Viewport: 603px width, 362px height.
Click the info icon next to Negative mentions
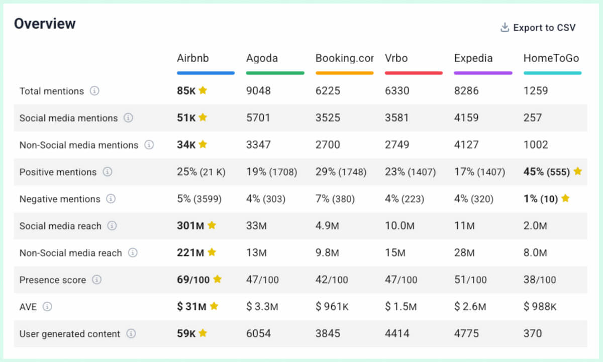[112, 199]
